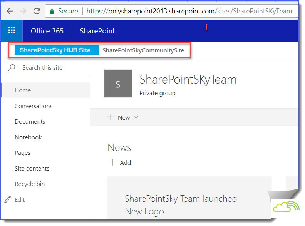Reload the page with the refresh icon

pyautogui.click(x=37, y=11)
